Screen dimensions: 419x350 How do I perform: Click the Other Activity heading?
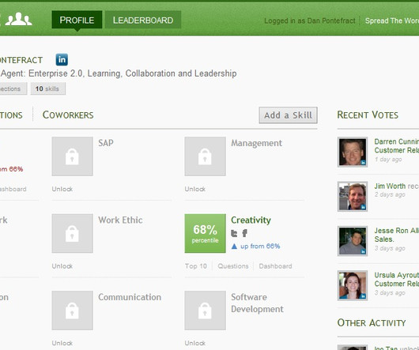372,323
